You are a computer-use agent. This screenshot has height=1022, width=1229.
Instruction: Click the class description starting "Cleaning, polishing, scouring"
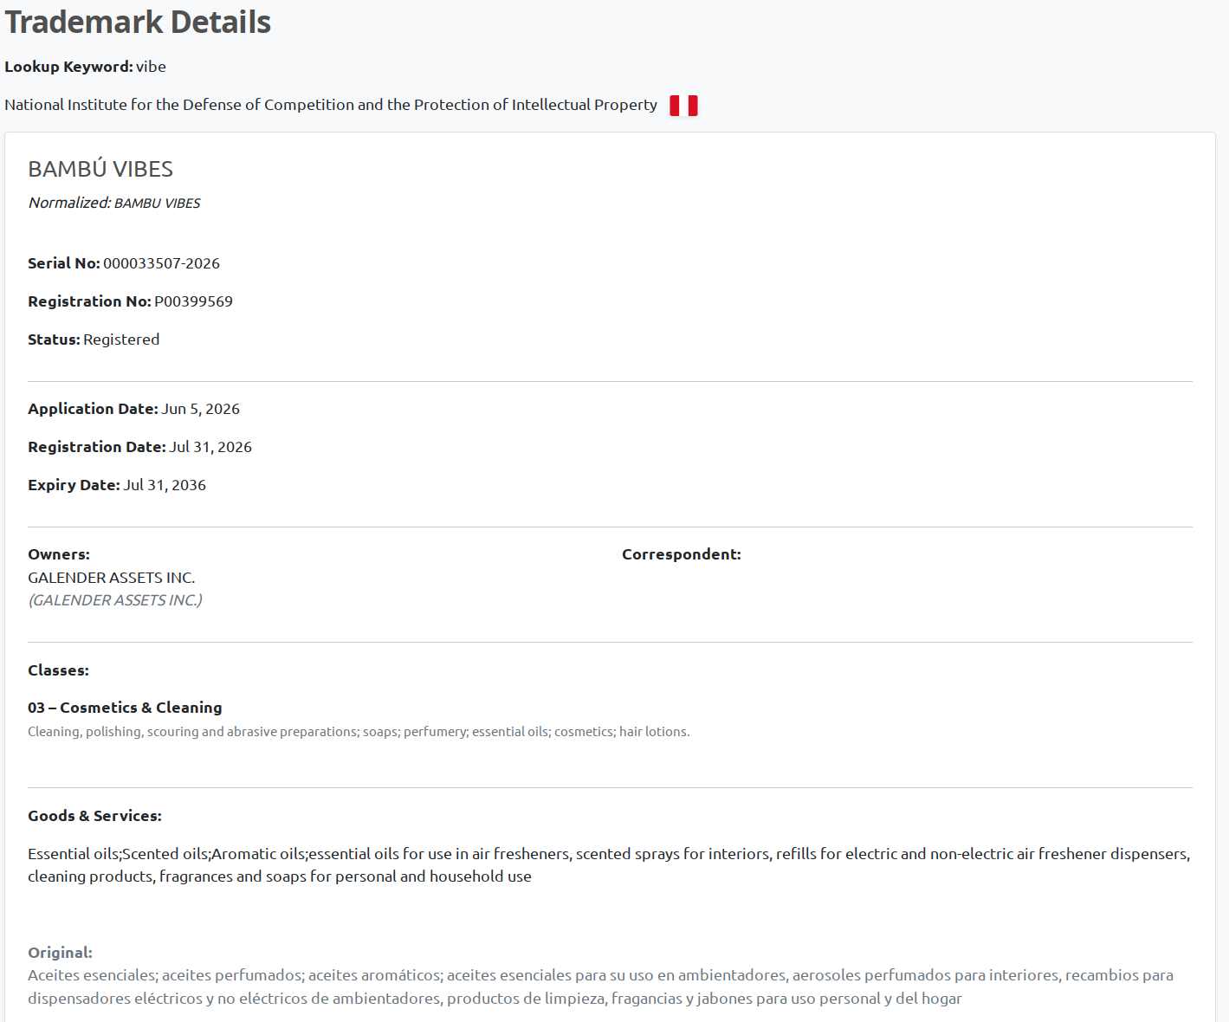359,732
